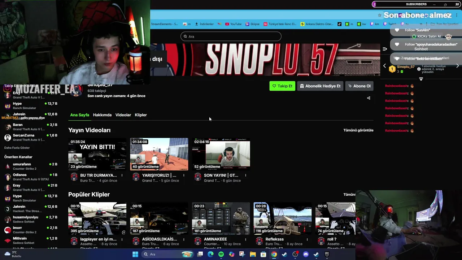Click the Abone Ol subscribe button
This screenshot has height=260, width=462.
pos(359,86)
